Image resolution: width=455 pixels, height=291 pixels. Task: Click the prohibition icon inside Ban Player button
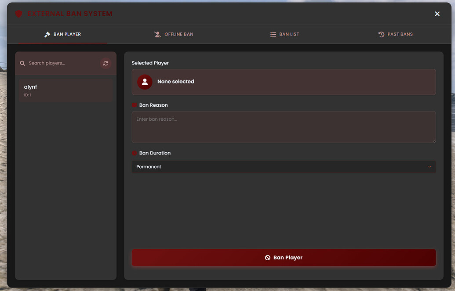(x=267, y=258)
